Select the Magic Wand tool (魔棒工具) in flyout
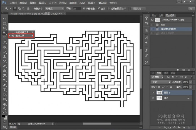 click(x=19, y=36)
